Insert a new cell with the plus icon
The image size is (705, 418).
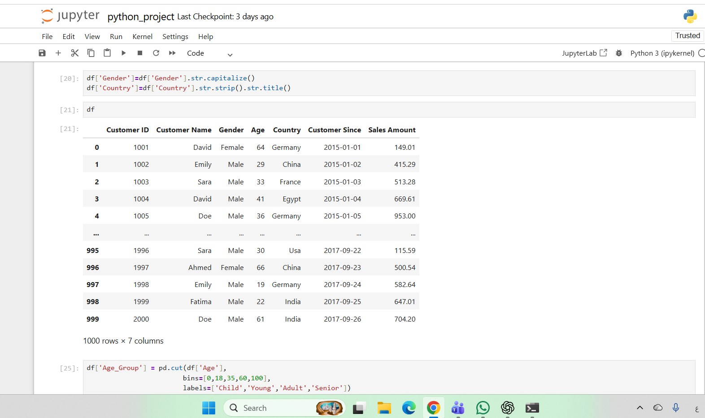click(x=58, y=53)
